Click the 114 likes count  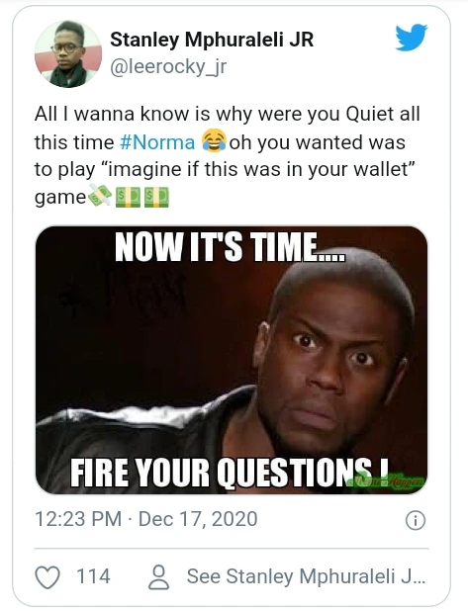point(93,576)
